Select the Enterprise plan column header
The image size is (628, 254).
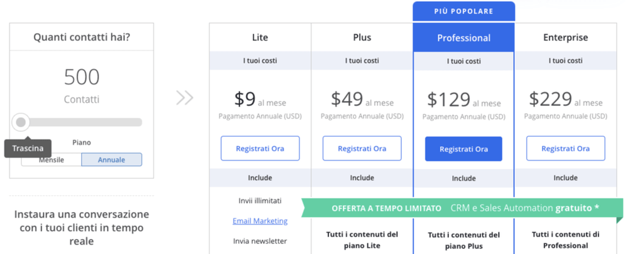click(x=566, y=38)
